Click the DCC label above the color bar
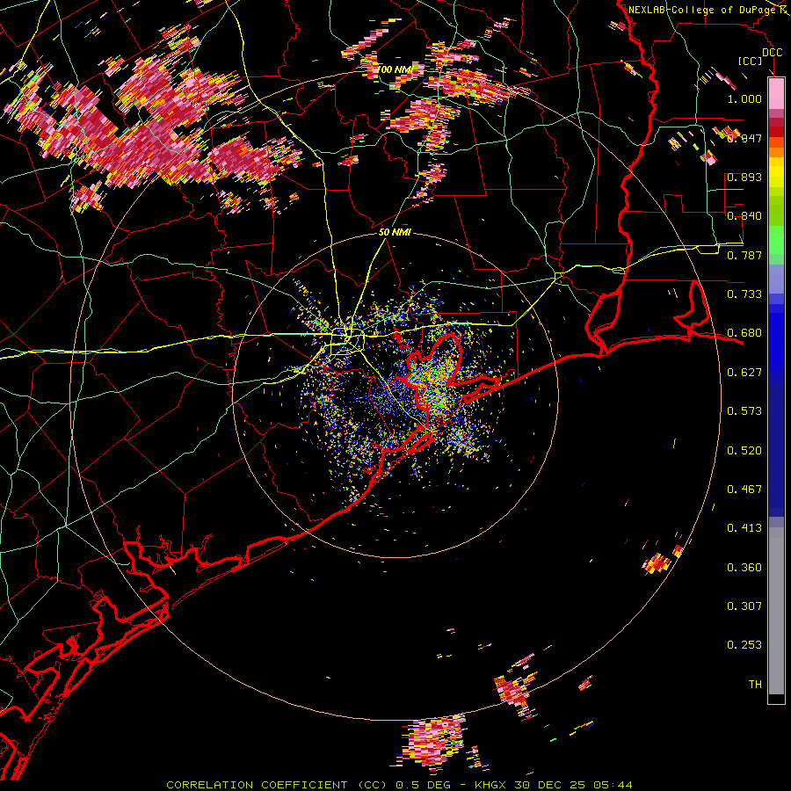791x791 pixels. pos(772,53)
